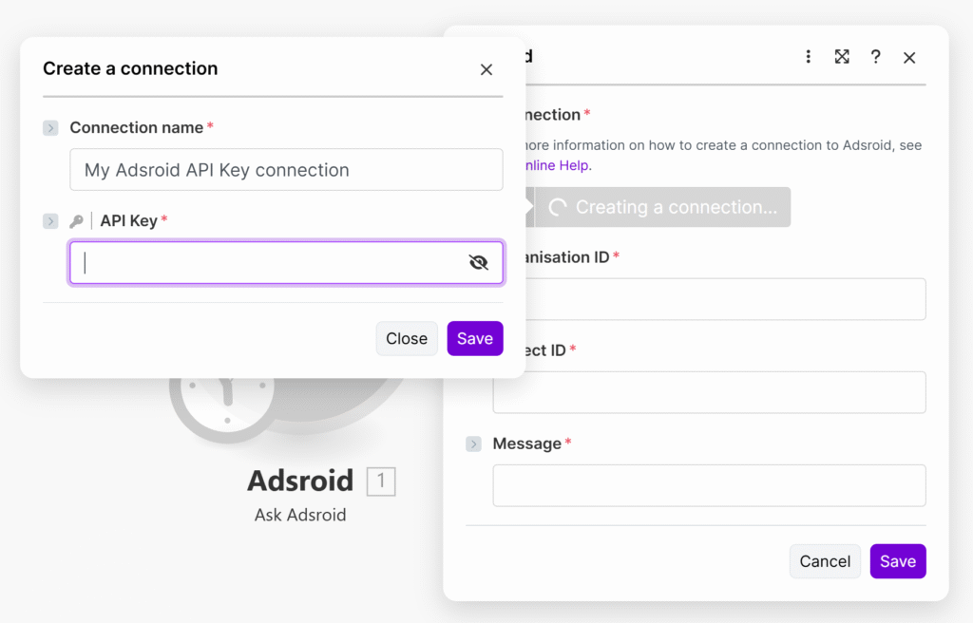Cancel the Adsroid module settings
This screenshot has width=973, height=623.
825,561
